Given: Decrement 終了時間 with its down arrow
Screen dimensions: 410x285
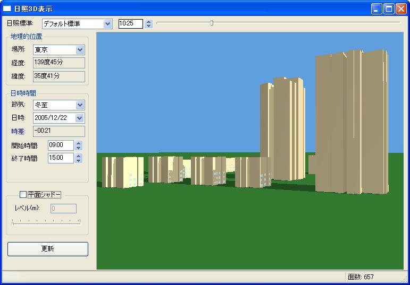Looking at the screenshot, I should [x=79, y=160].
